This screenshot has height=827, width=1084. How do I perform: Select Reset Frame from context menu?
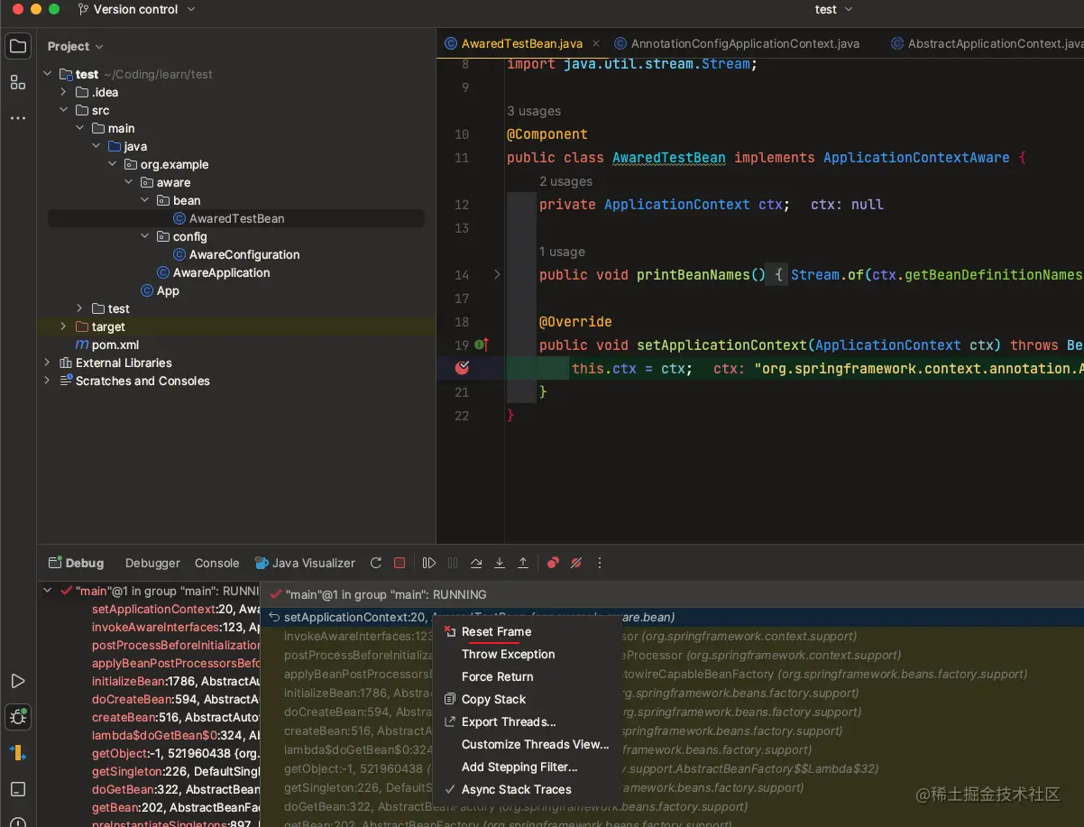[496, 631]
